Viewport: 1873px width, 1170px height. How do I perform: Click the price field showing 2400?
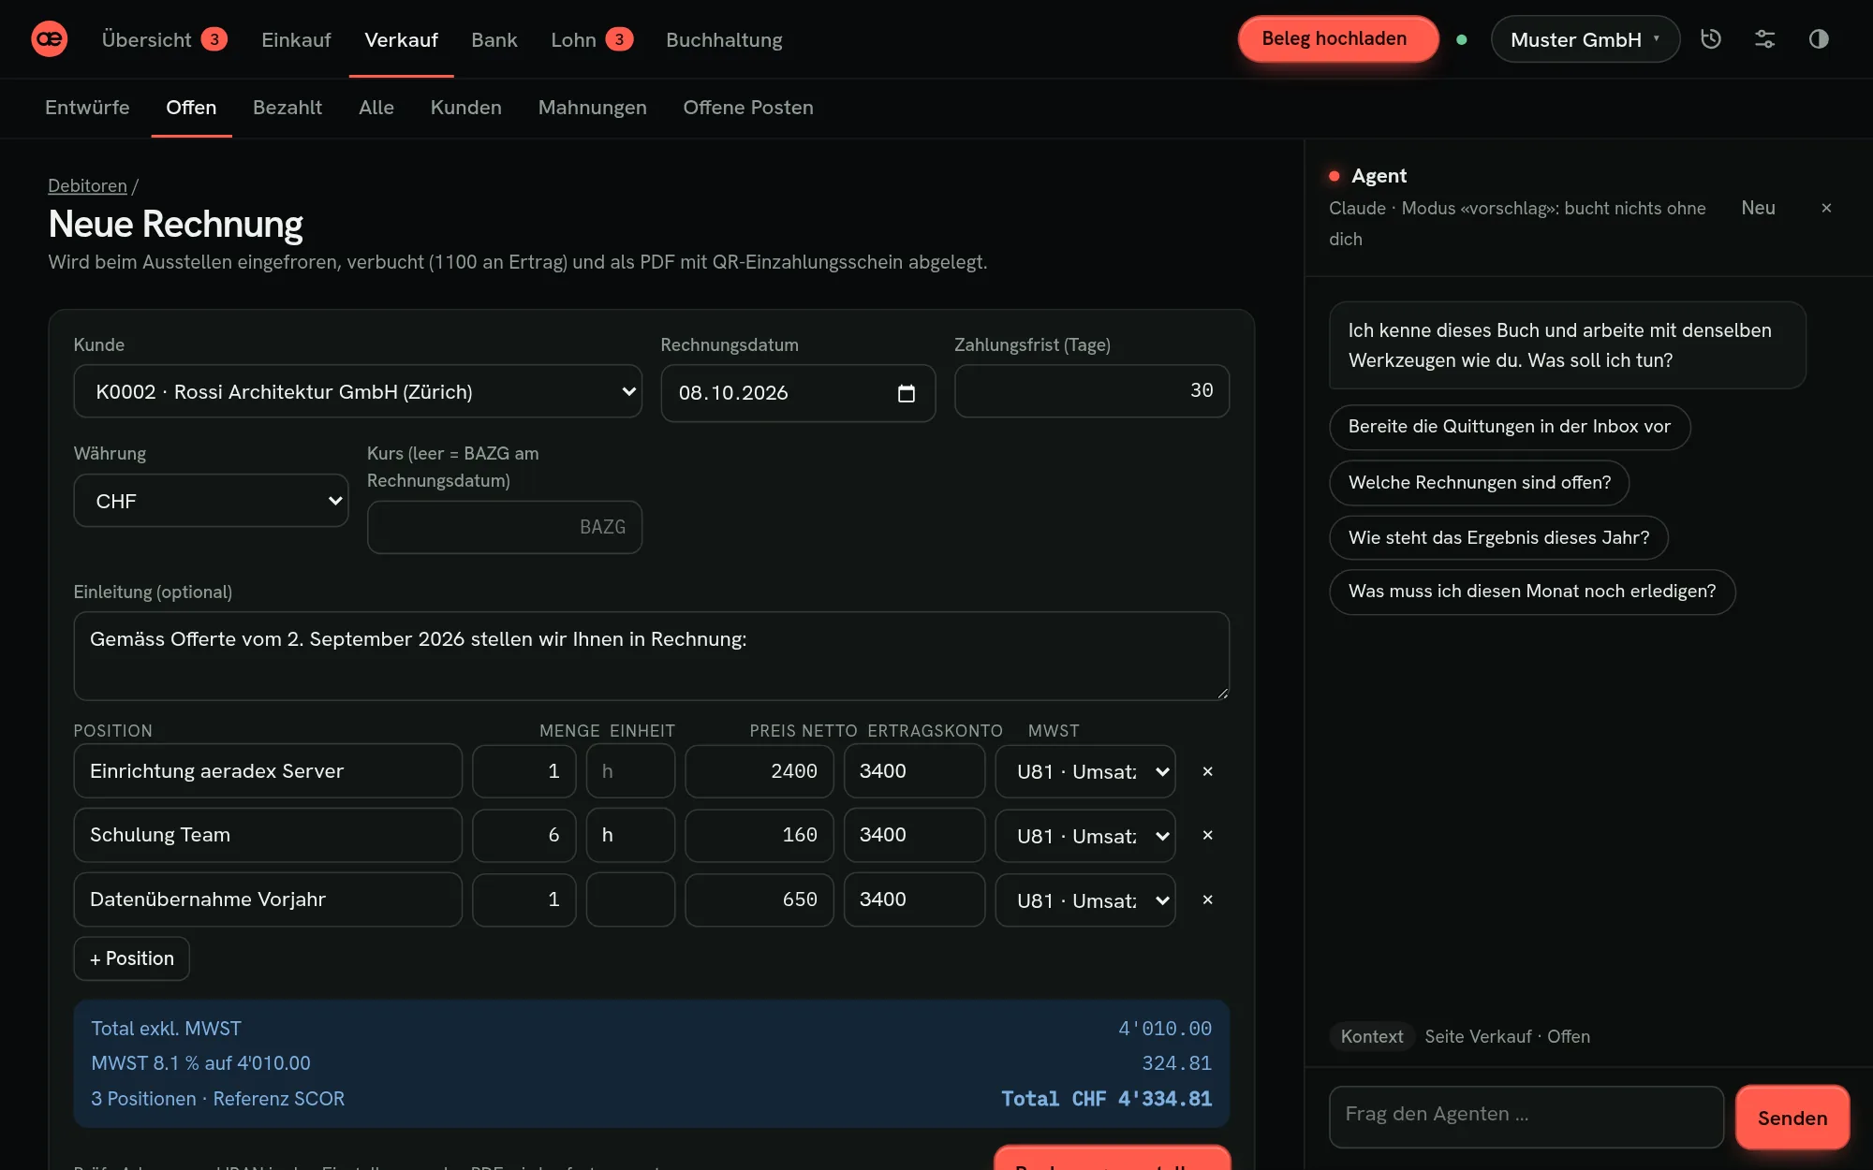(759, 771)
